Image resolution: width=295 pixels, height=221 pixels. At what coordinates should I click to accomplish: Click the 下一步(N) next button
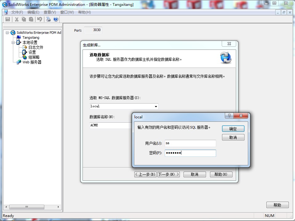[168, 175]
